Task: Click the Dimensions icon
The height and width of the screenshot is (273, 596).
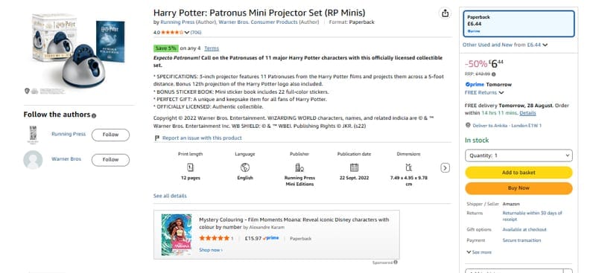Action: (x=408, y=167)
